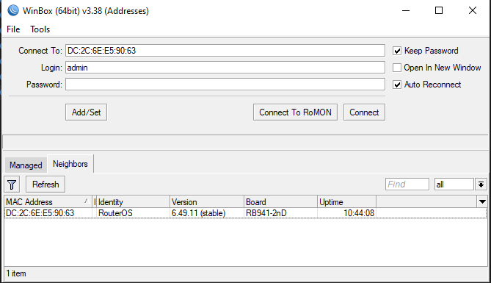Sort by MAC Address column header
Image resolution: width=491 pixels, height=283 pixels.
point(48,201)
